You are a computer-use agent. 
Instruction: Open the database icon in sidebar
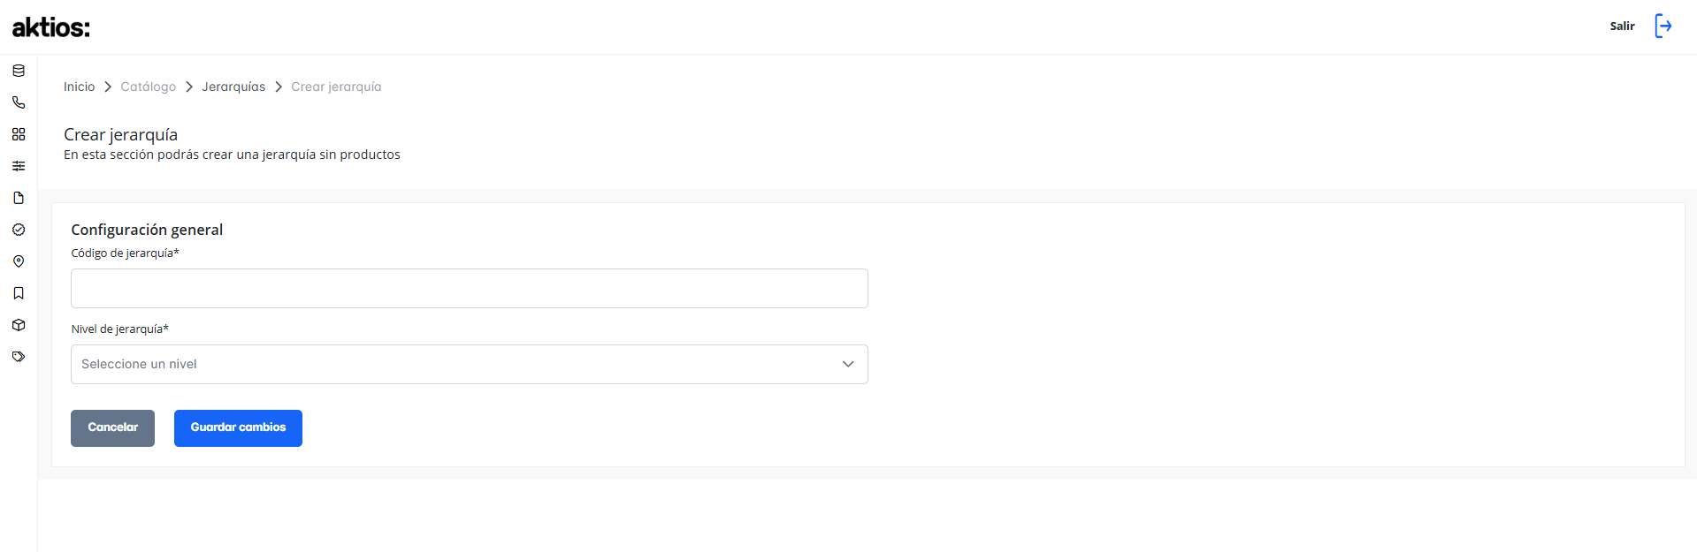tap(19, 71)
